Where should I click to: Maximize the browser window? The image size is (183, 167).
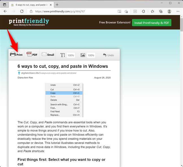170,3
